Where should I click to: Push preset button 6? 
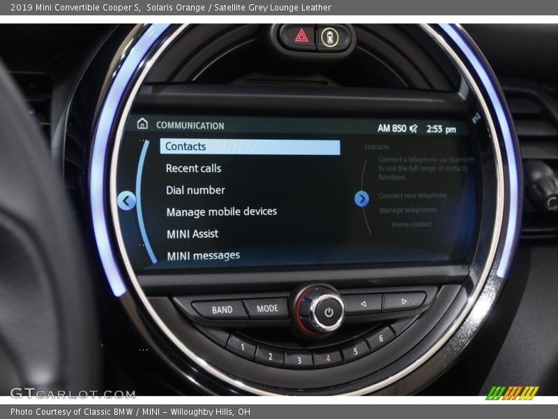381,339
